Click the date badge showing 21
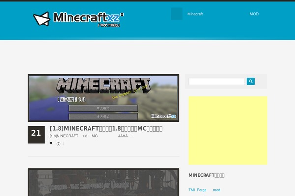This screenshot has width=295, height=196. click(x=36, y=135)
